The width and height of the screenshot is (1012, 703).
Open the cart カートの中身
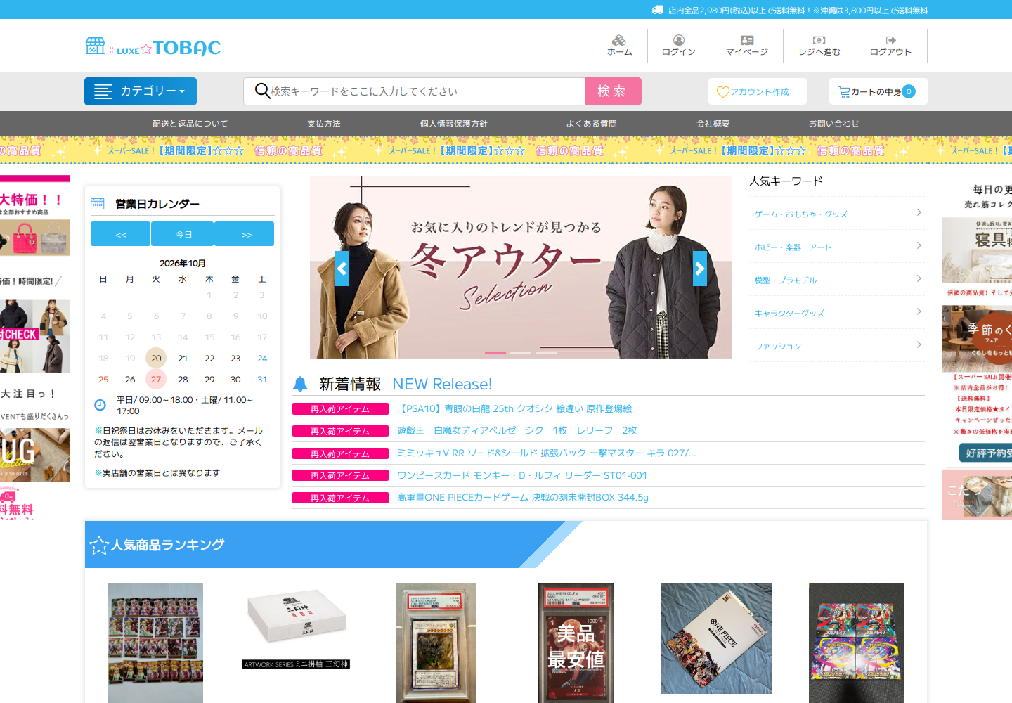click(878, 91)
